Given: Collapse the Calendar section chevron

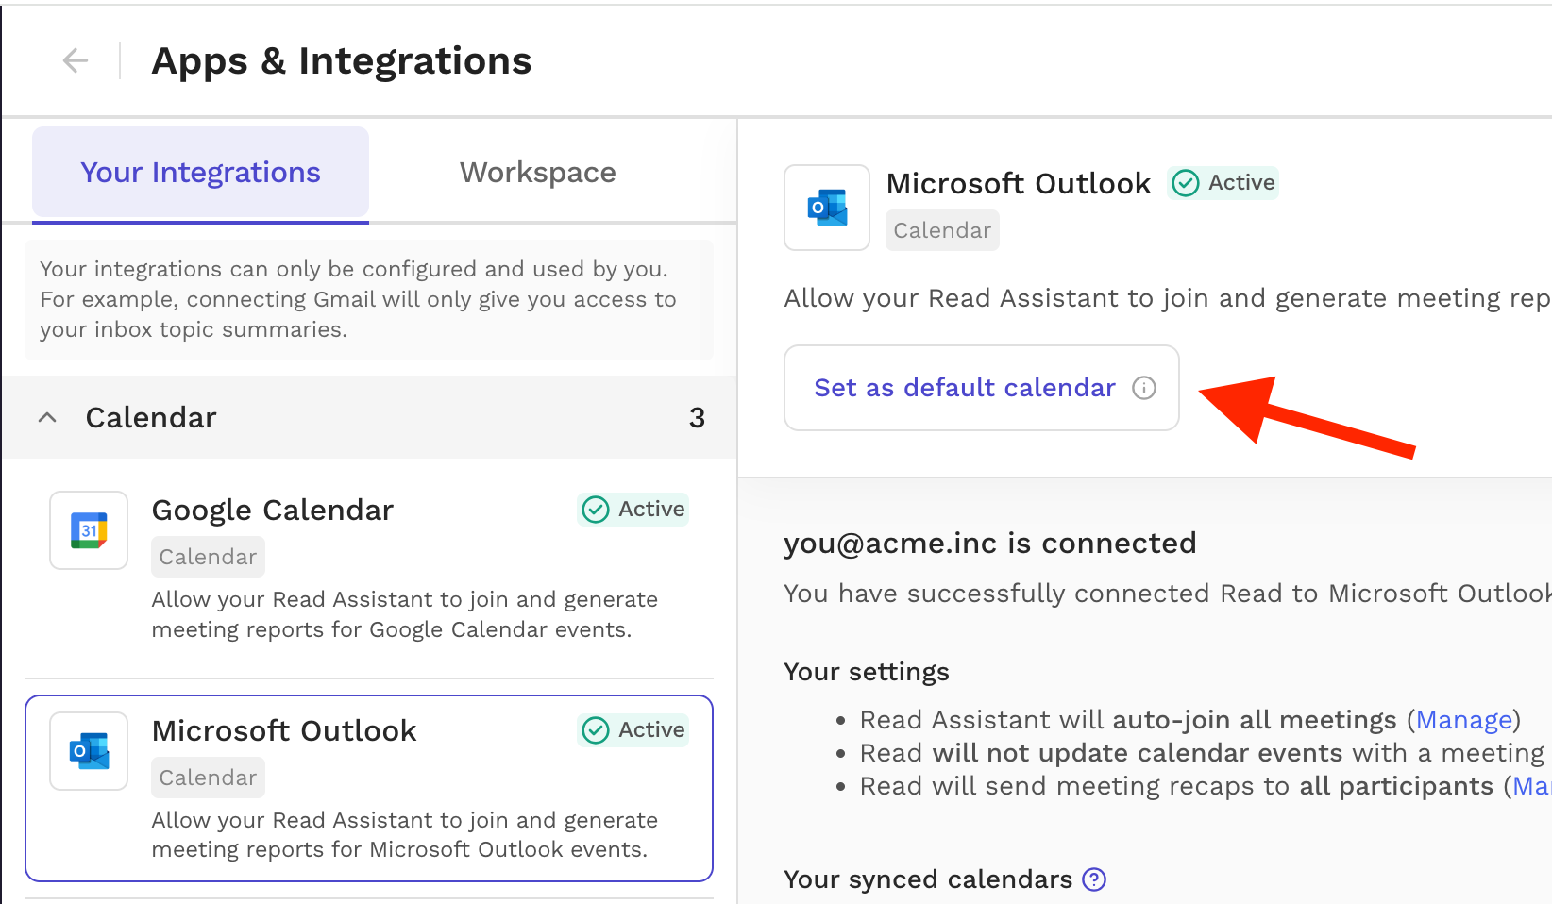Looking at the screenshot, I should 47,417.
